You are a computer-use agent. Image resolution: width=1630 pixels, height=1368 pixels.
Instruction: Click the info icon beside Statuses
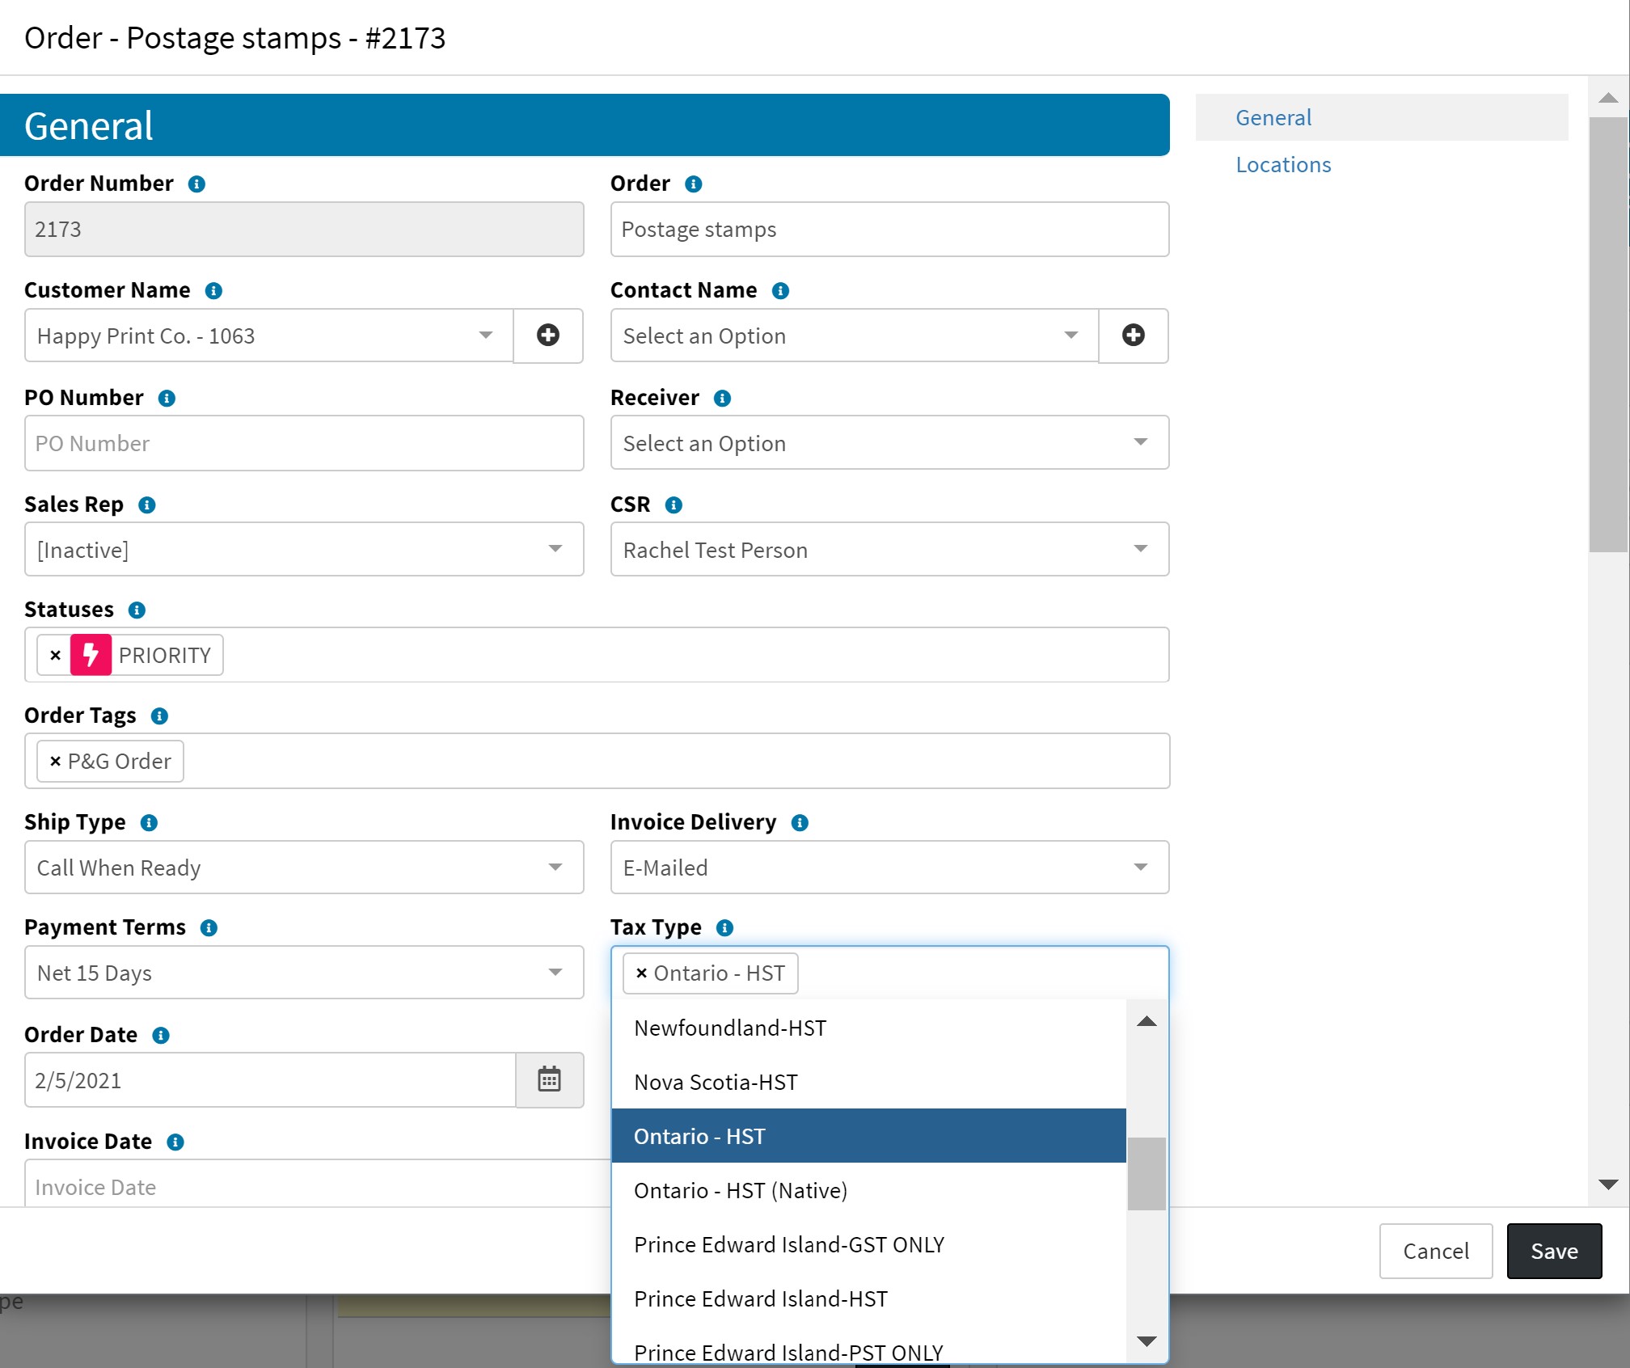[137, 610]
